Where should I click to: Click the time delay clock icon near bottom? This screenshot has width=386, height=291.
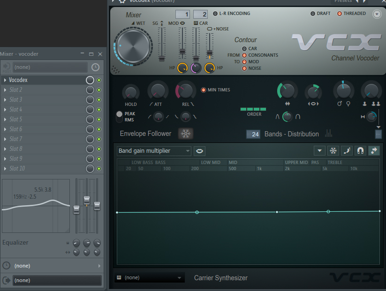(x=6, y=265)
